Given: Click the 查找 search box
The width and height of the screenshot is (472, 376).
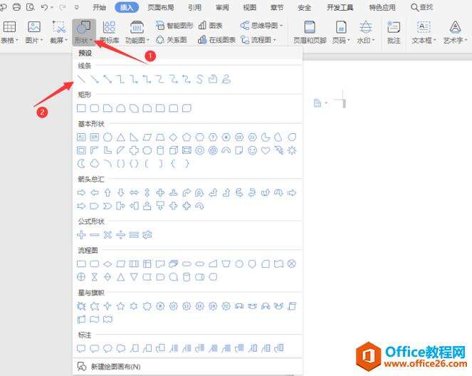Looking at the screenshot, I should 421,7.
